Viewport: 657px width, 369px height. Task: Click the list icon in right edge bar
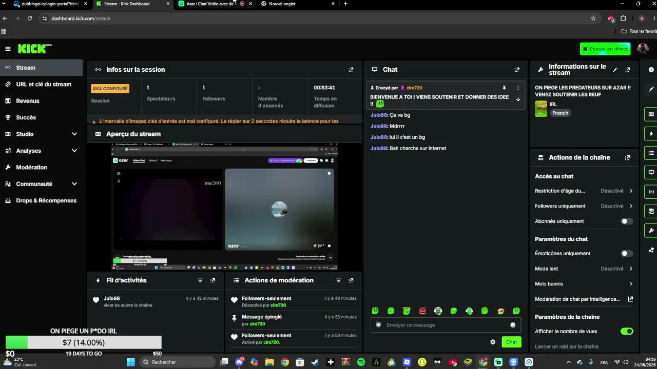coord(651,153)
